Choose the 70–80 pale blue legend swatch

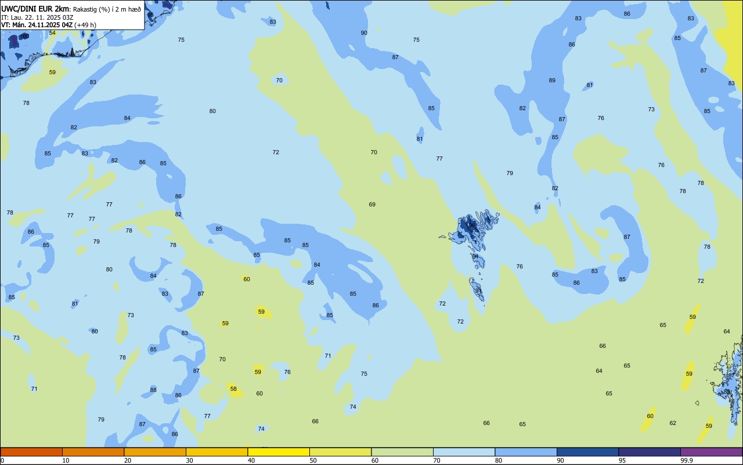pyautogui.click(x=464, y=452)
